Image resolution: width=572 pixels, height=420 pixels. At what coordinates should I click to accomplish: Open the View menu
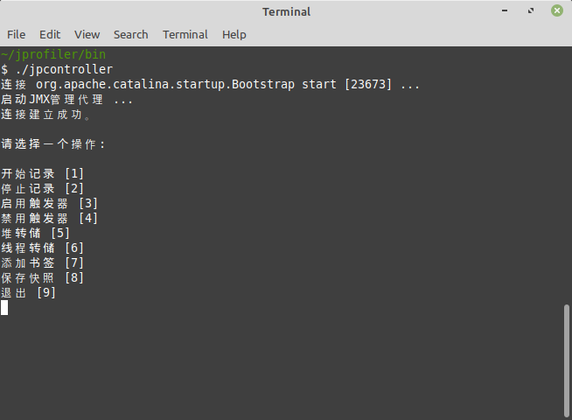click(87, 34)
